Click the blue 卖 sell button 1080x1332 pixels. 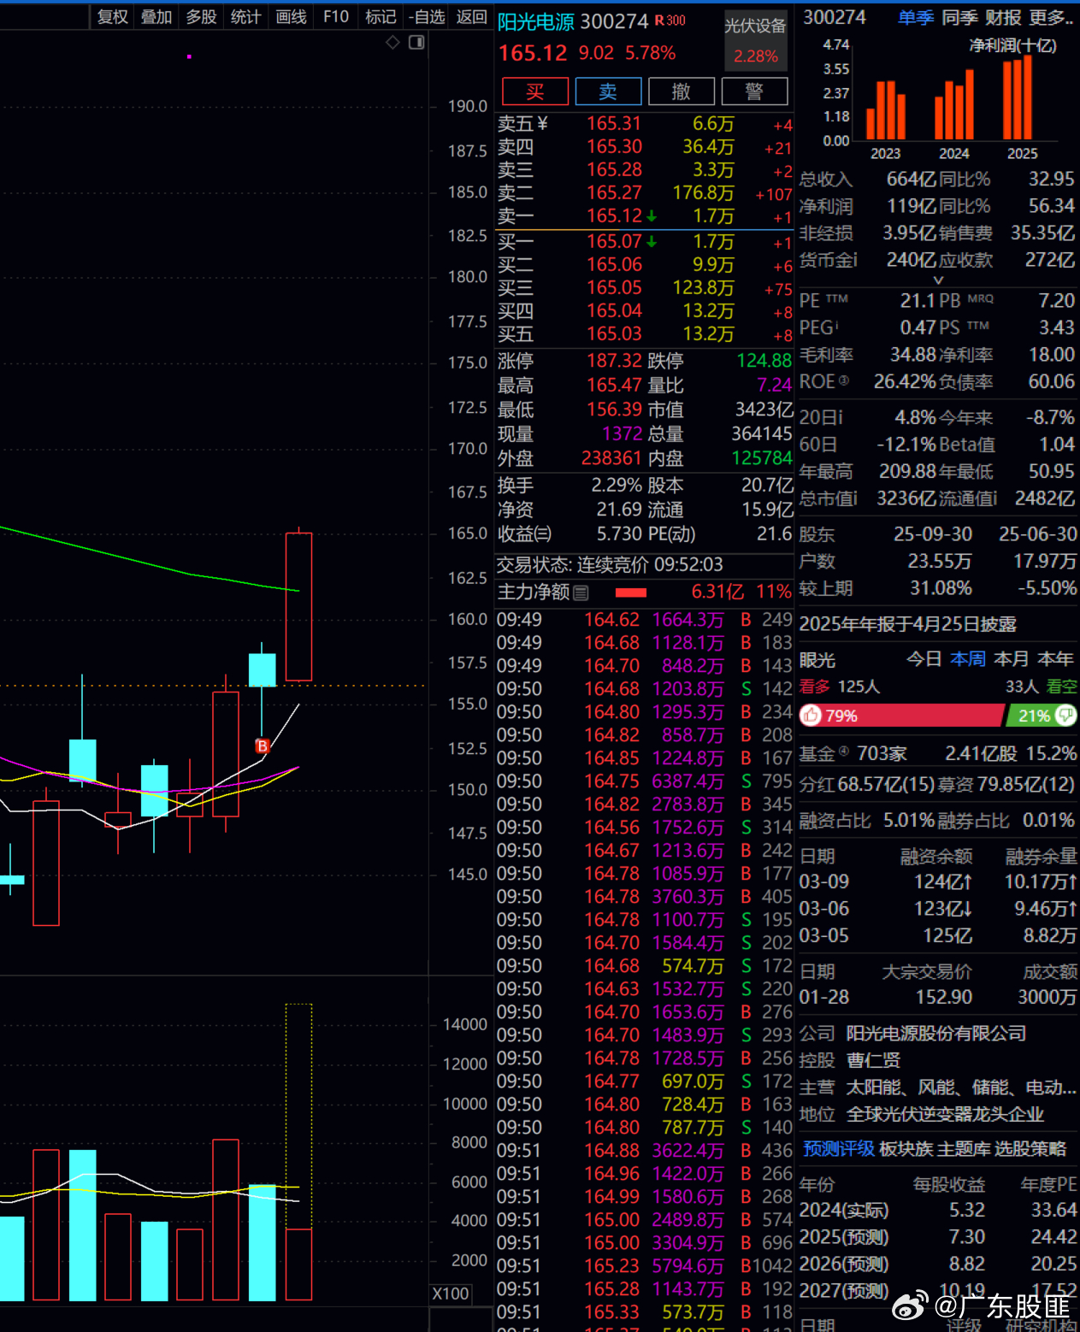pos(609,91)
